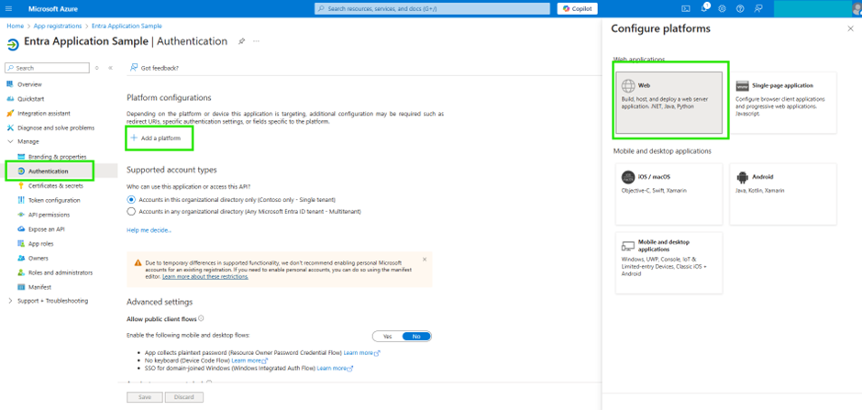This screenshot has width=862, height=410.
Task: Click Got feedback? toolbar item
Action: point(154,68)
